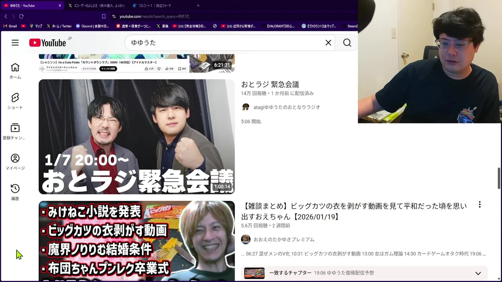The width and height of the screenshot is (502, 282).
Task: Open the partially visible 6:21:31 video thumbnail
Action: (x=136, y=63)
